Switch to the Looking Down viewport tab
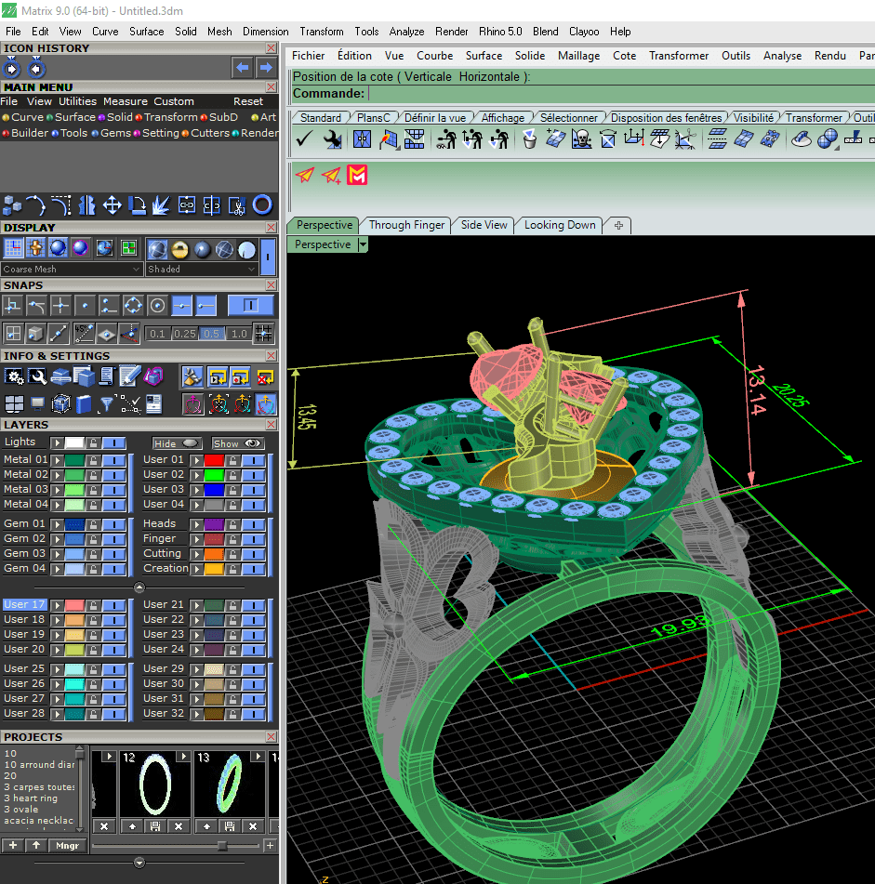Image resolution: width=875 pixels, height=884 pixels. (559, 225)
